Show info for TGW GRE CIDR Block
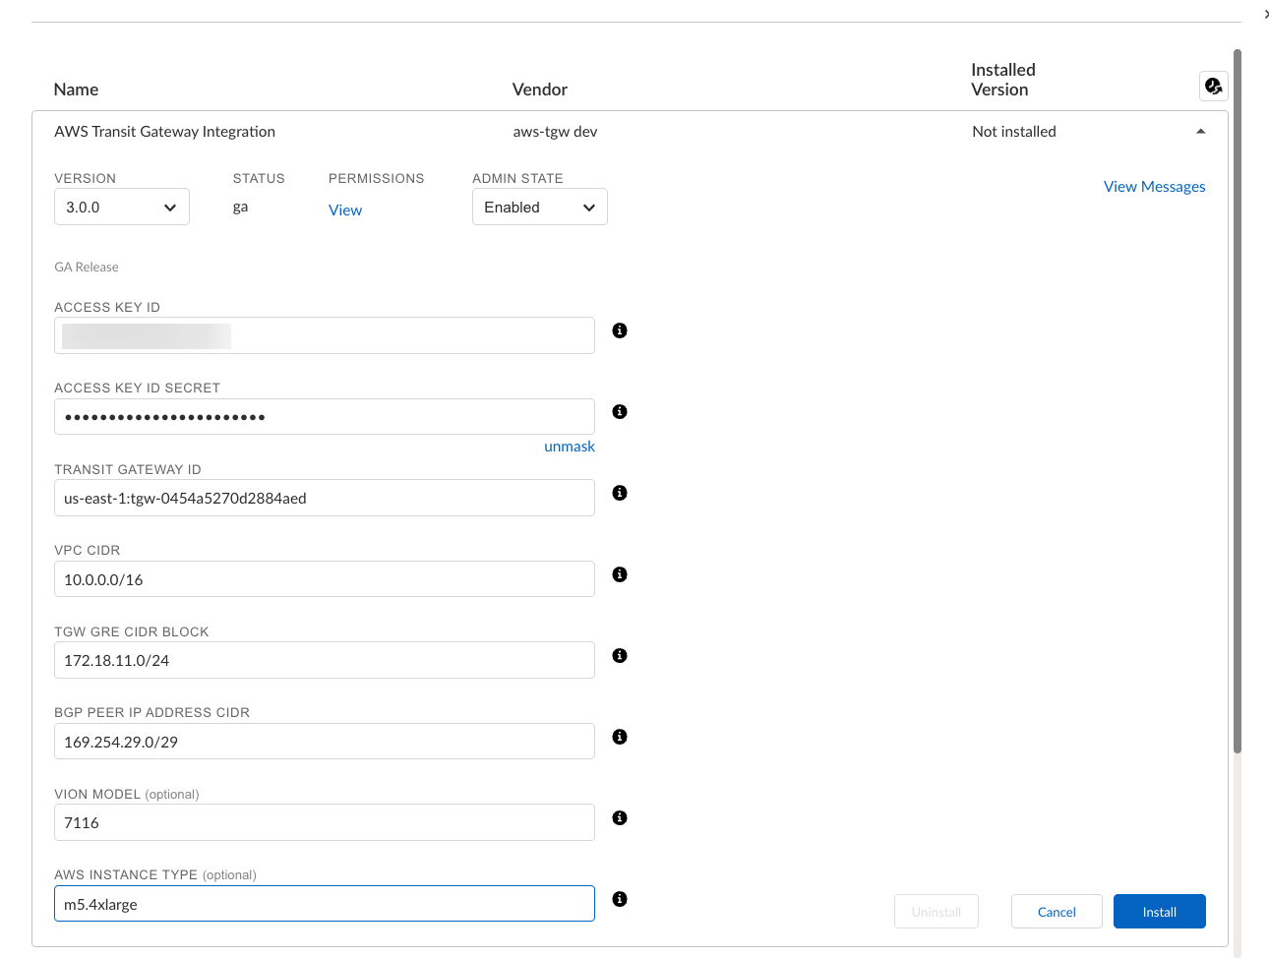The image size is (1269, 958). (620, 655)
